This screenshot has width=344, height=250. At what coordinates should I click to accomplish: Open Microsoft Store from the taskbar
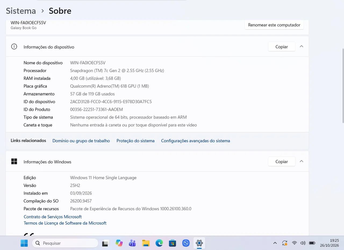point(172,243)
